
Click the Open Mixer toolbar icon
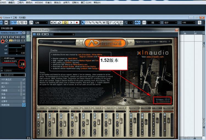[x=26, y=22]
